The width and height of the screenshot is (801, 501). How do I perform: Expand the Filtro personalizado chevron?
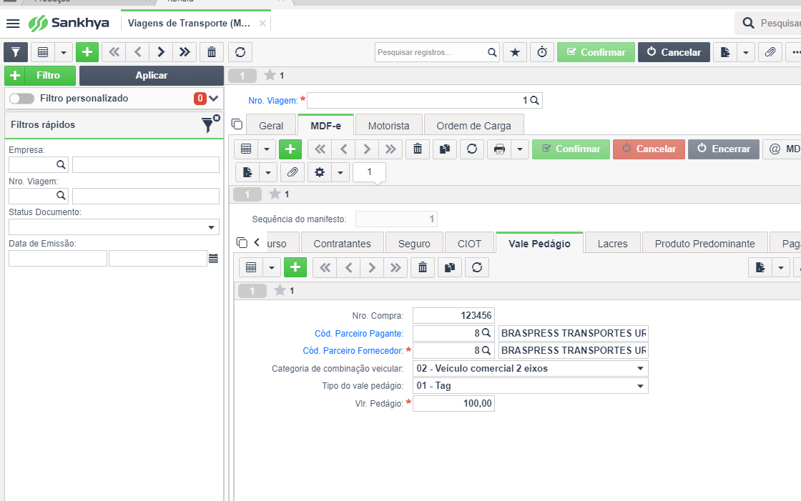pyautogui.click(x=214, y=98)
